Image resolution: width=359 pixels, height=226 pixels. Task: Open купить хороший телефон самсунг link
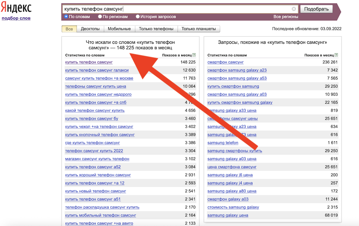(x=98, y=175)
